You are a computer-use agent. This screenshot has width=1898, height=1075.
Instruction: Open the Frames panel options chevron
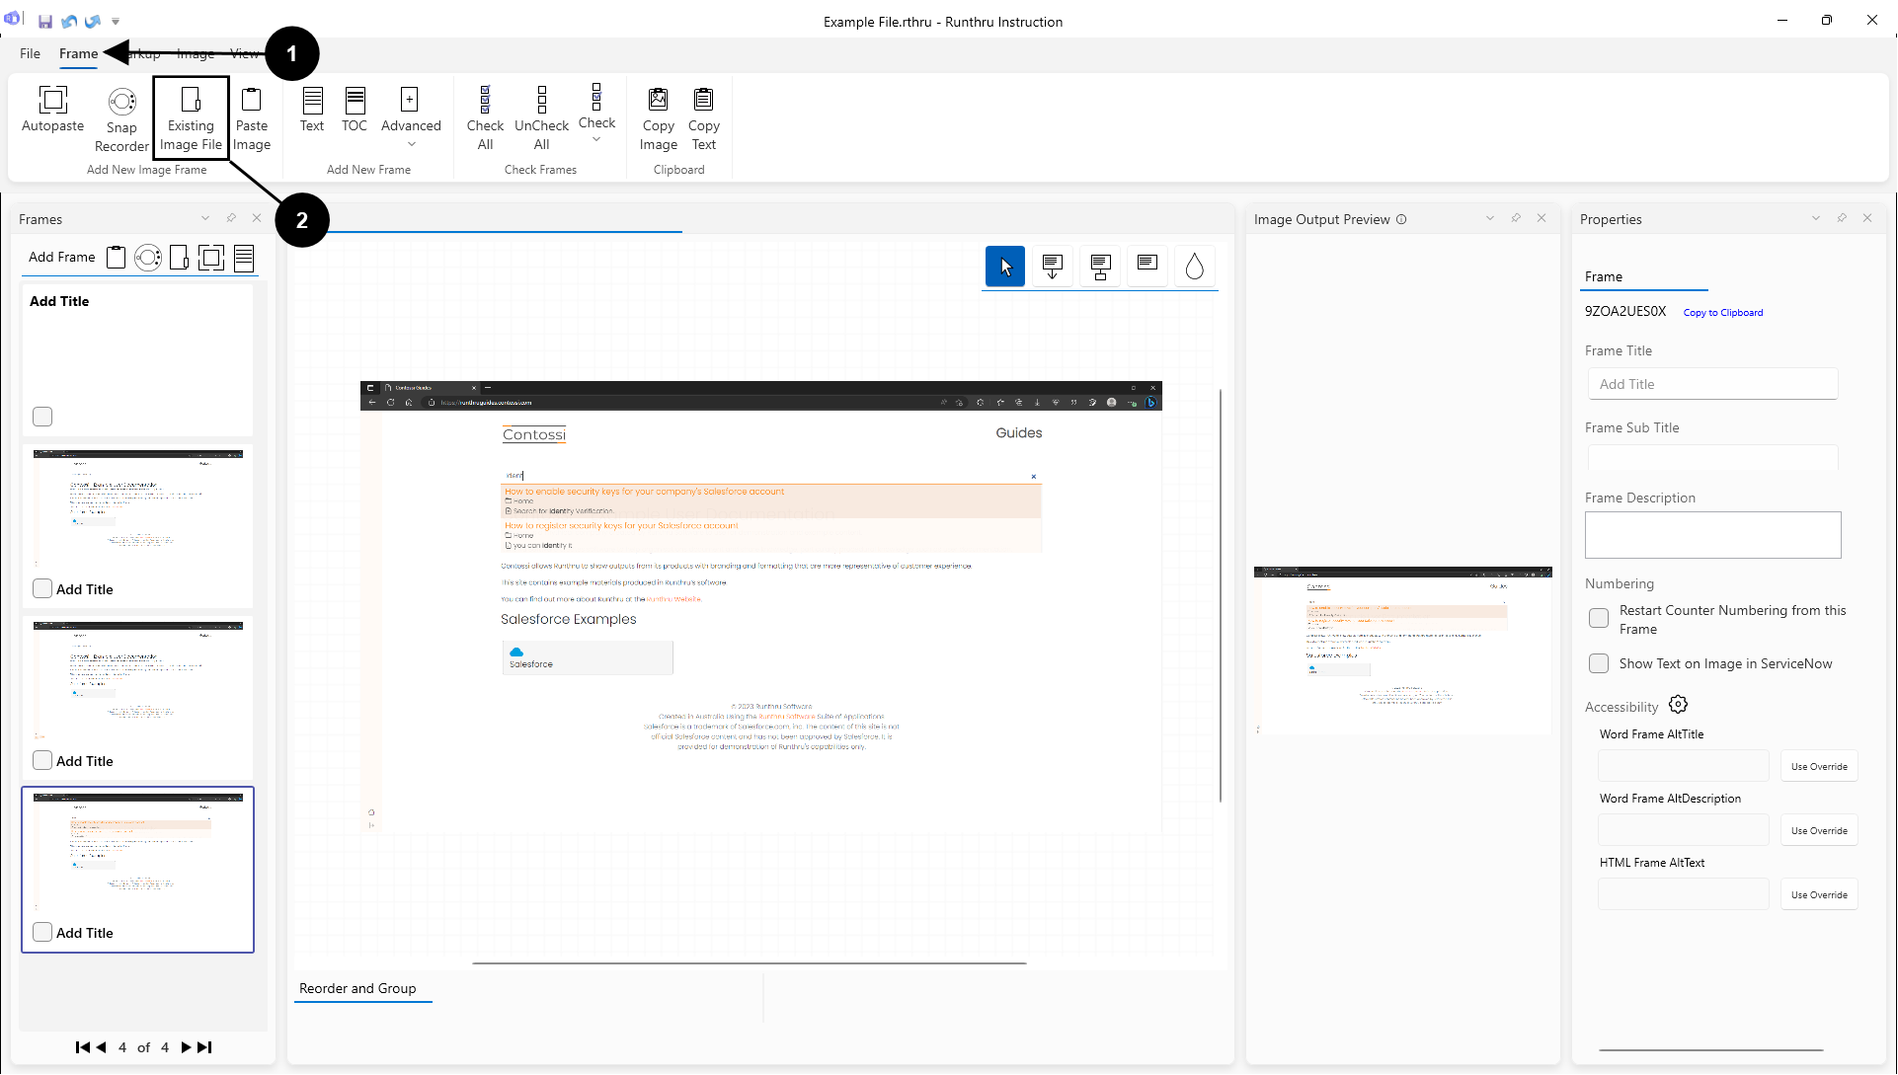(205, 218)
